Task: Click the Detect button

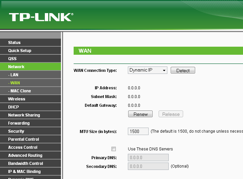Action: (x=183, y=71)
